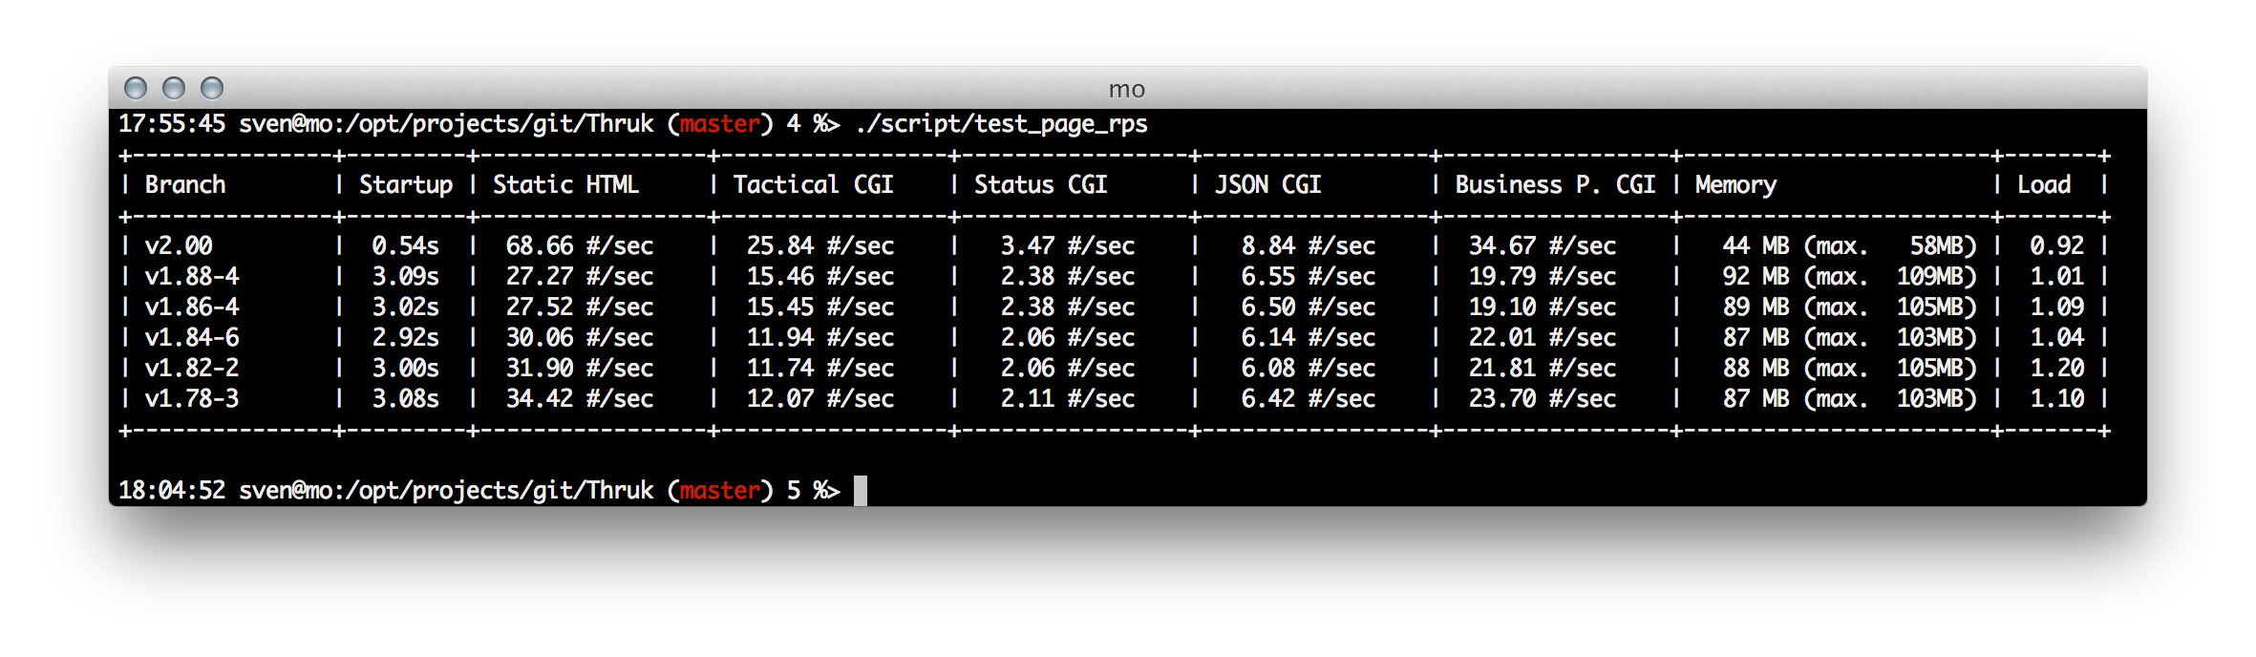Select the JSON CGI column header
Image resolution: width=2256 pixels, height=657 pixels.
click(1267, 184)
